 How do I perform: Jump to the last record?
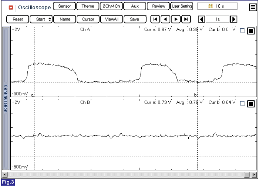(x=186, y=19)
